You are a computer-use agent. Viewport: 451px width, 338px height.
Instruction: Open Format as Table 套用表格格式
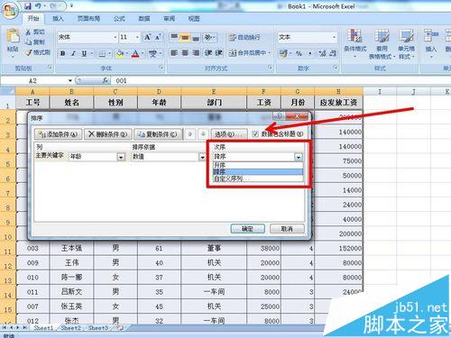pyautogui.click(x=382, y=44)
